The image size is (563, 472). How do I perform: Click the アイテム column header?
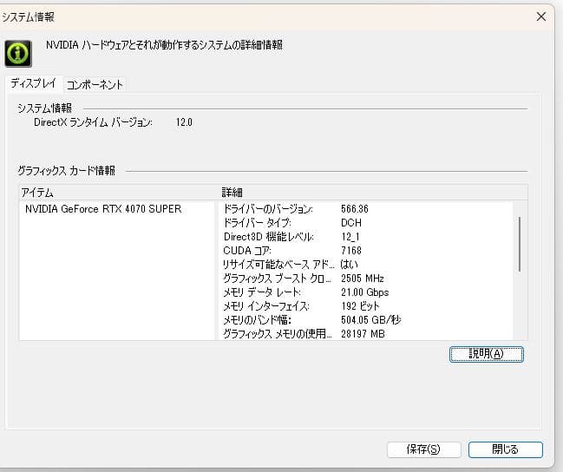point(119,193)
